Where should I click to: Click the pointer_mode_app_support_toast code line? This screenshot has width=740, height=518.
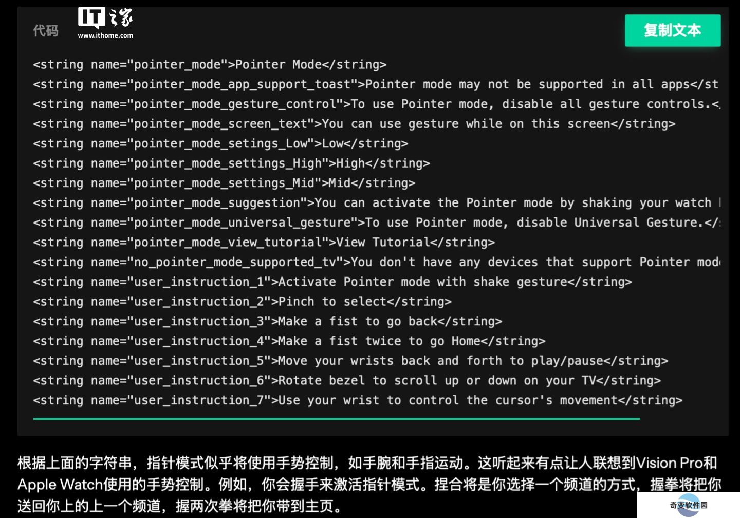376,84
